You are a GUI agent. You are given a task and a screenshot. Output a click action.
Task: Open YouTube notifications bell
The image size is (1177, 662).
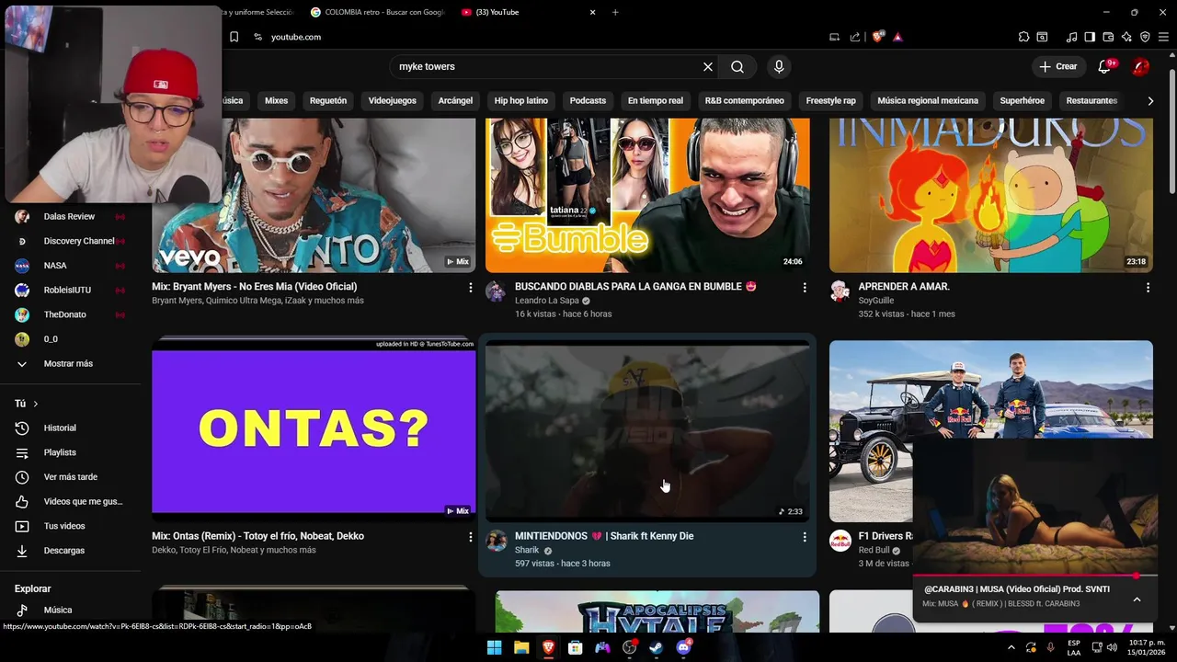pos(1105,66)
